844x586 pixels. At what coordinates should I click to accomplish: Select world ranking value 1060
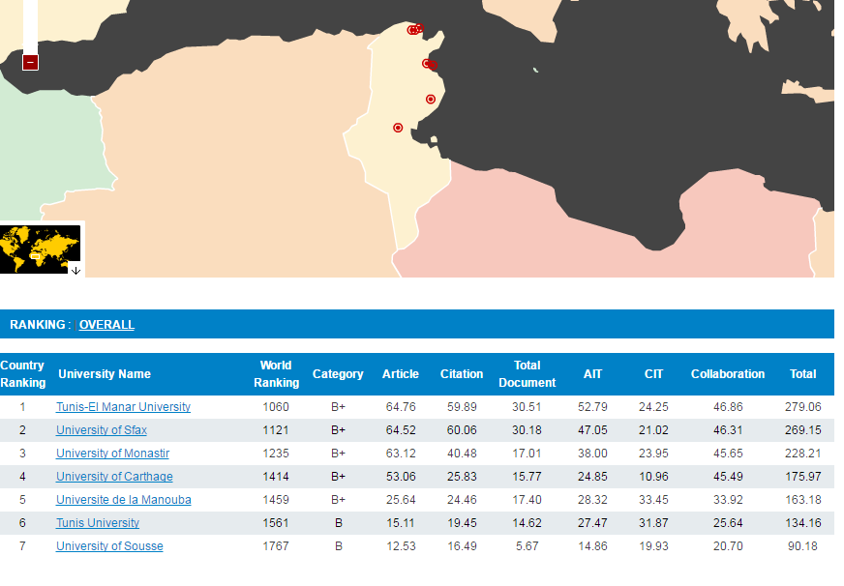[276, 407]
